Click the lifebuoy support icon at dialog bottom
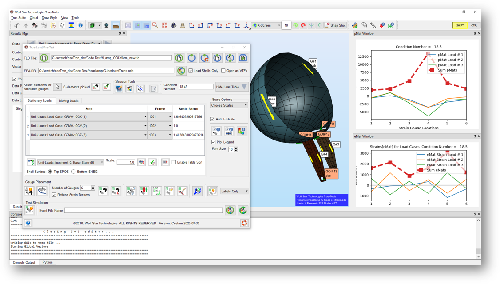 pos(244,223)
